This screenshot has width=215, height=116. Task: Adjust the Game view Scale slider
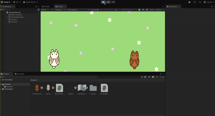(106, 10)
